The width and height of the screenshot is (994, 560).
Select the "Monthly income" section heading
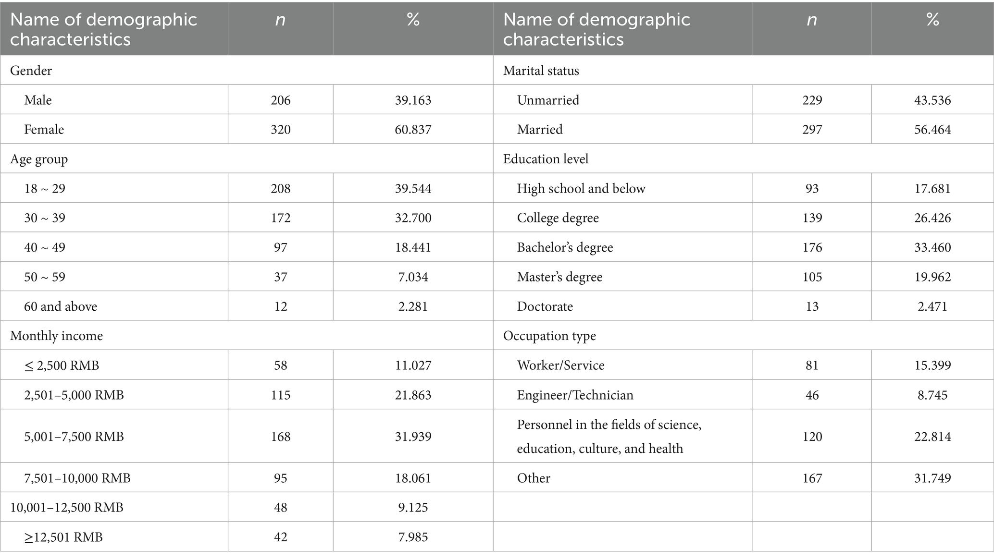click(x=56, y=336)
